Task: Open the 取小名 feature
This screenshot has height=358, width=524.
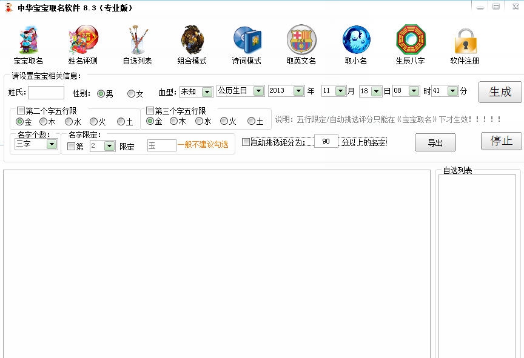Action: click(x=355, y=42)
